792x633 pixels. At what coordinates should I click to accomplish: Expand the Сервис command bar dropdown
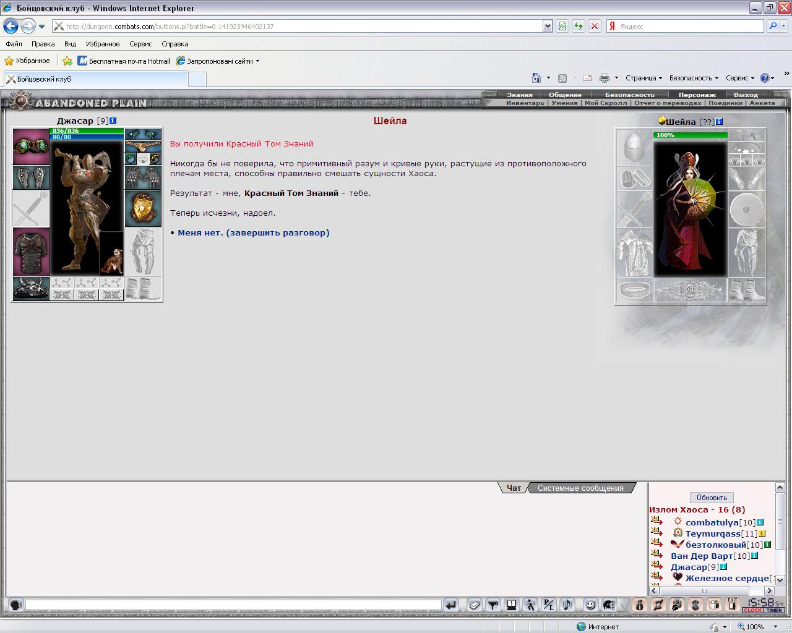coord(740,78)
